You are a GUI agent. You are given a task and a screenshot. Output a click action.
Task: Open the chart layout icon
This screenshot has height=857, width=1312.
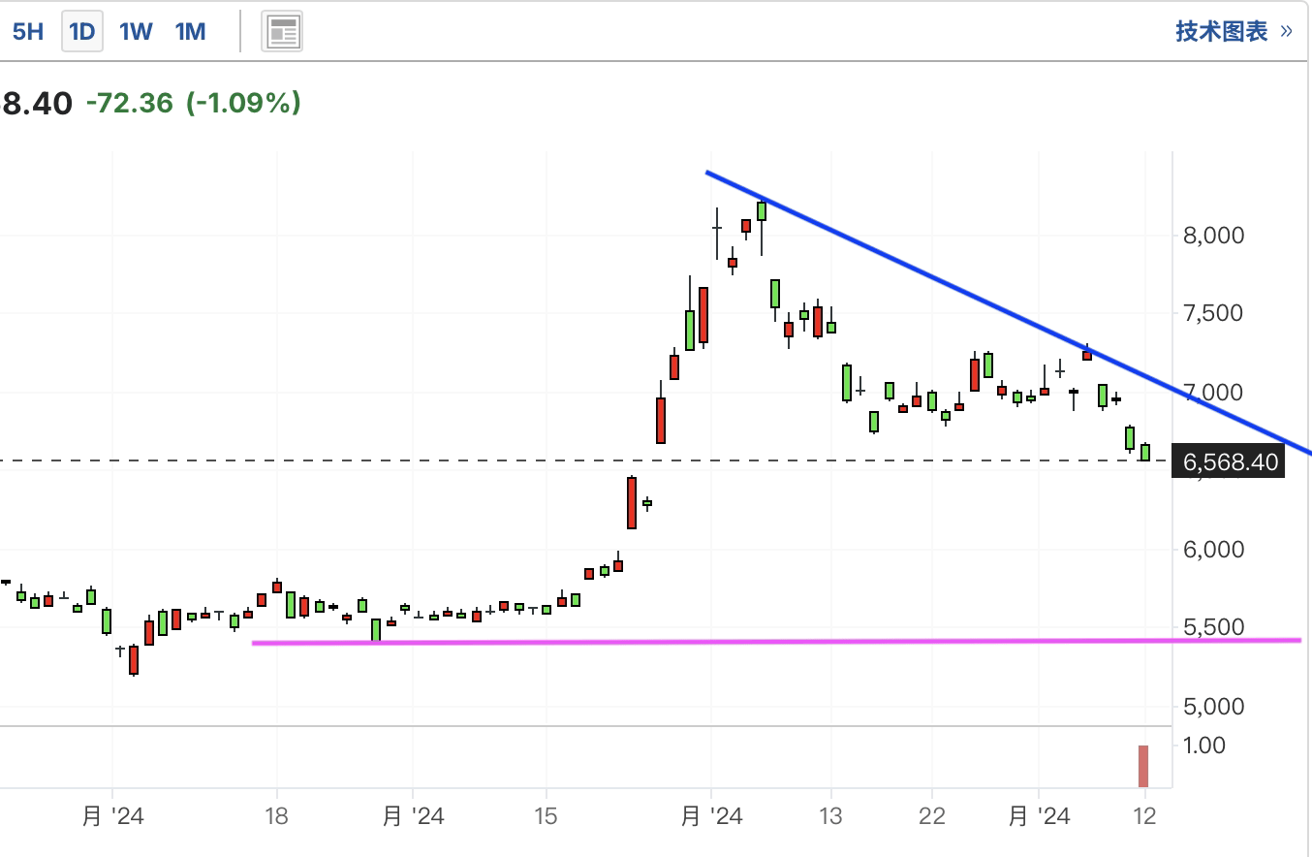[283, 32]
